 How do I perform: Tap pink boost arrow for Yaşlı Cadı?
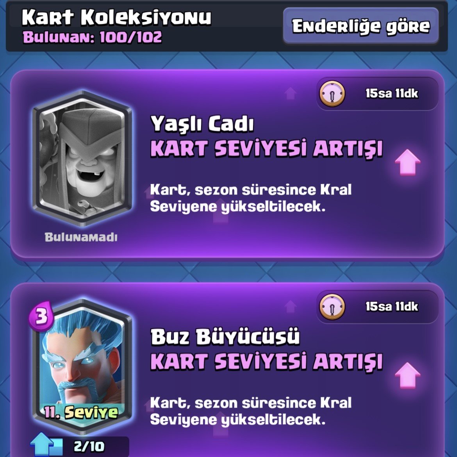coord(407,162)
